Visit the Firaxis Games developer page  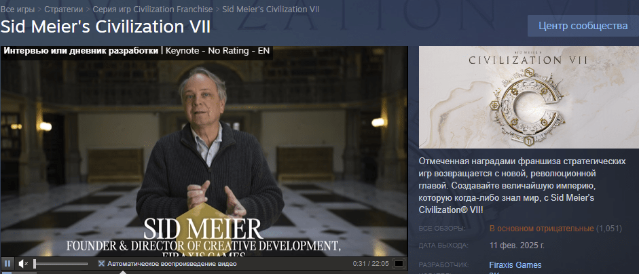pos(515,265)
